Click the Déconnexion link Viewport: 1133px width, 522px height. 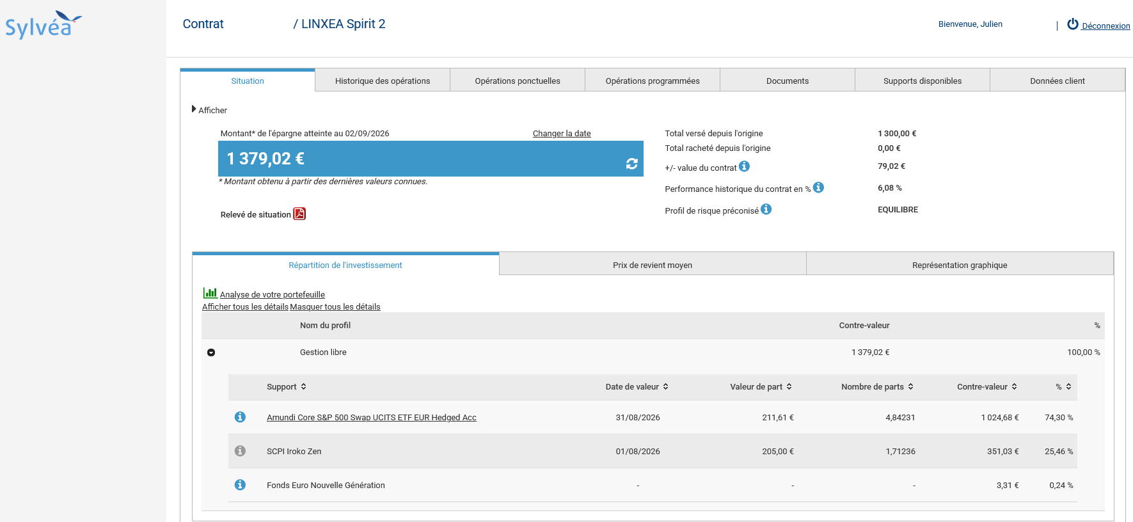[1105, 26]
